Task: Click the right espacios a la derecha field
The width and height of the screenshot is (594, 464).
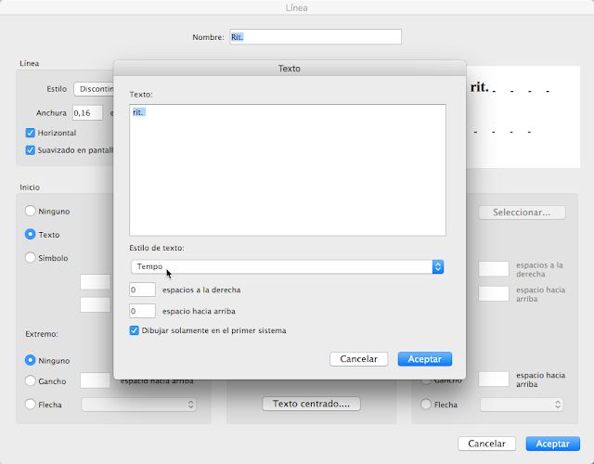Action: 494,269
